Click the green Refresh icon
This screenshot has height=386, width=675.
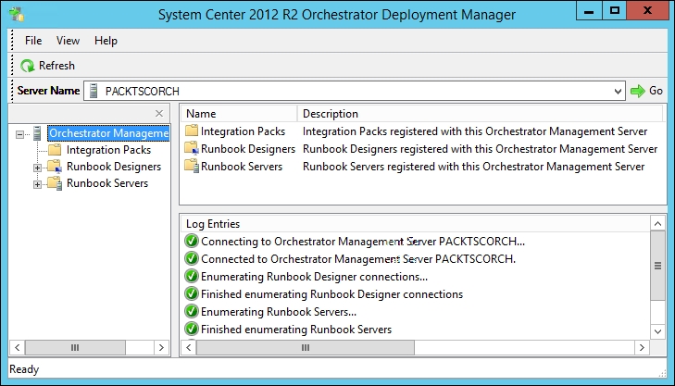point(28,66)
